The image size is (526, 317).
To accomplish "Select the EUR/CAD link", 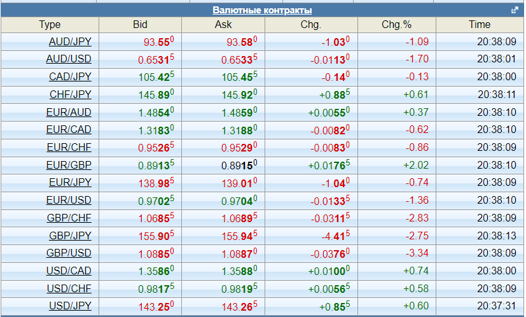I will [x=69, y=129].
